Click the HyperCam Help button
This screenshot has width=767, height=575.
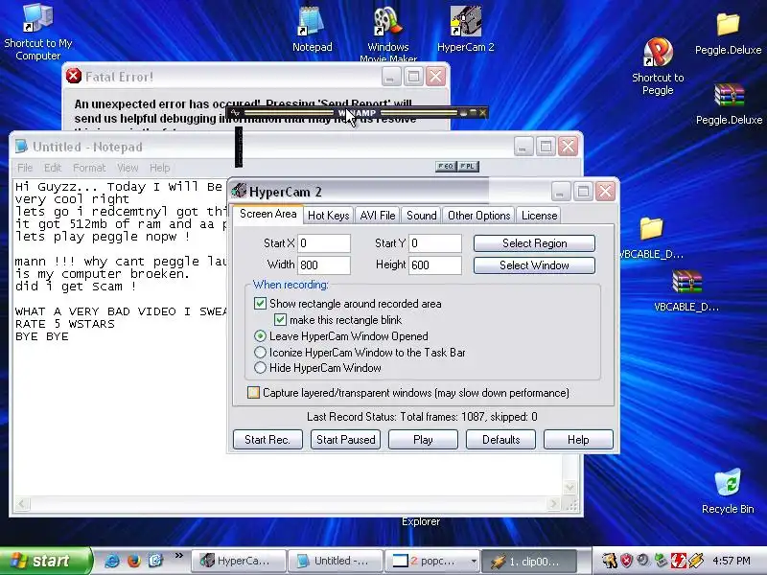coord(578,439)
